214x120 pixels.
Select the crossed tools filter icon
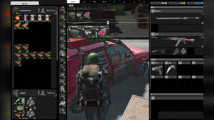[x=74, y=9]
